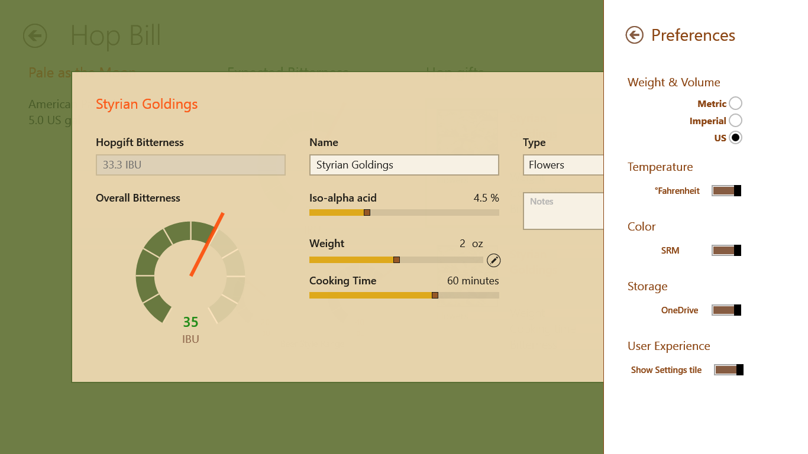
Task: Click the Preferences back arrow icon
Action: 634,35
